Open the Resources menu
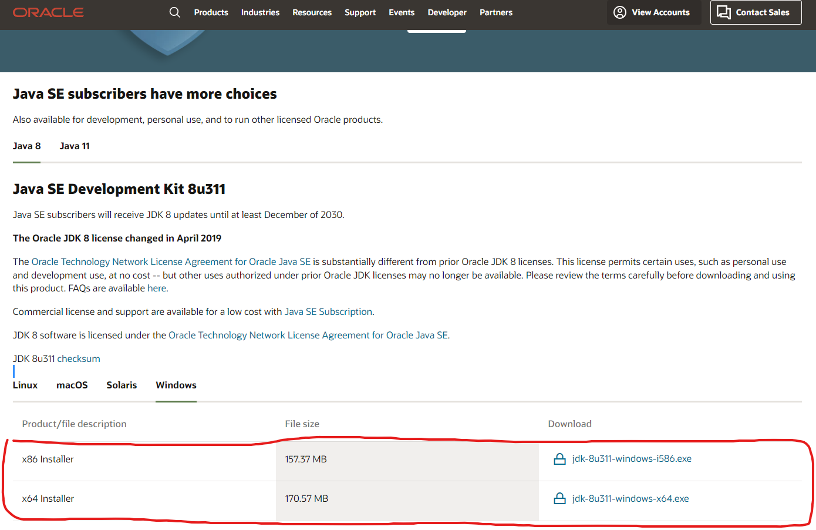816x530 pixels. pyautogui.click(x=312, y=12)
